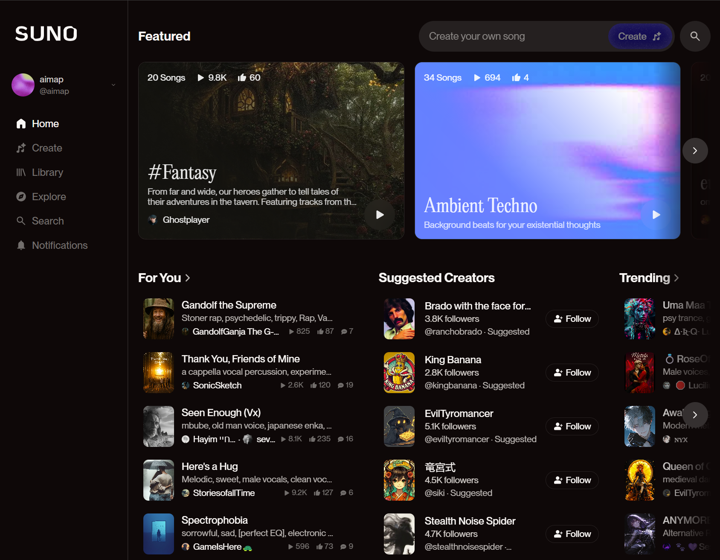Open the Gandolf the Supreme song thumbnail
This screenshot has height=560, width=720.
159,319
